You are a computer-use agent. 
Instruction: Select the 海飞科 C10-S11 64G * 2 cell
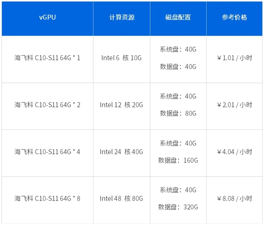[47, 105]
